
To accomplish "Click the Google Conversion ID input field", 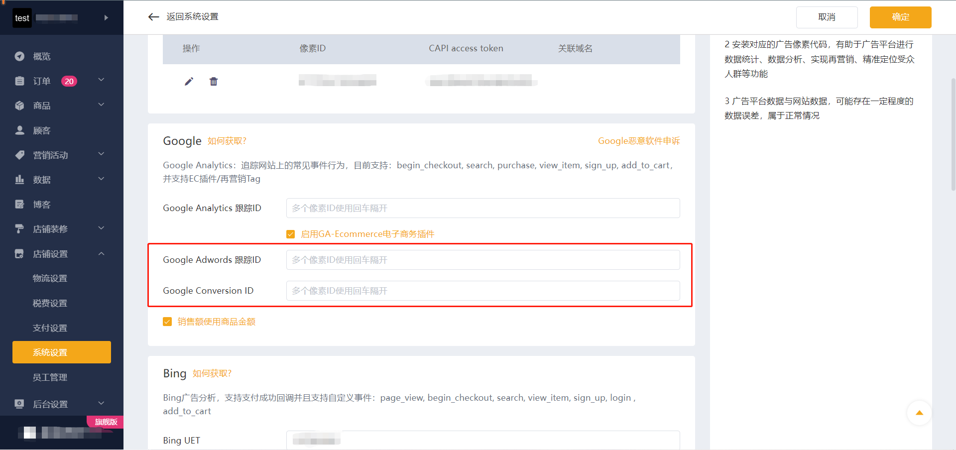I will pos(483,291).
